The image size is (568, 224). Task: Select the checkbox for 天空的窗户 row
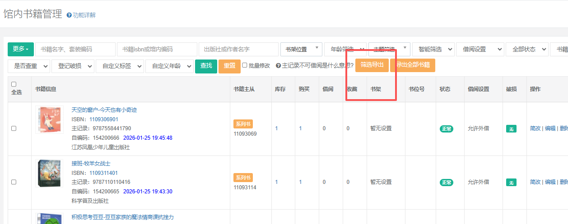(14, 128)
